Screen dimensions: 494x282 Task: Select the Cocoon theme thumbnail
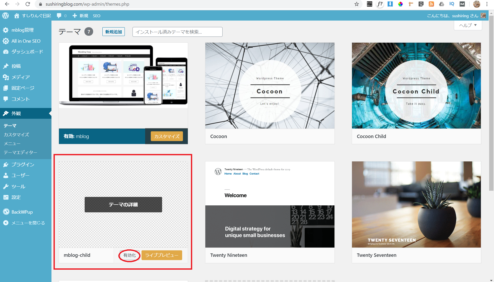coord(270,86)
